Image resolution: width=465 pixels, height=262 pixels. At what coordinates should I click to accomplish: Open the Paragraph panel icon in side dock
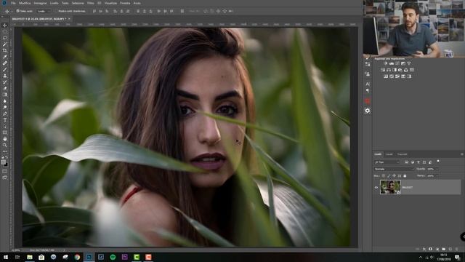pyautogui.click(x=368, y=90)
